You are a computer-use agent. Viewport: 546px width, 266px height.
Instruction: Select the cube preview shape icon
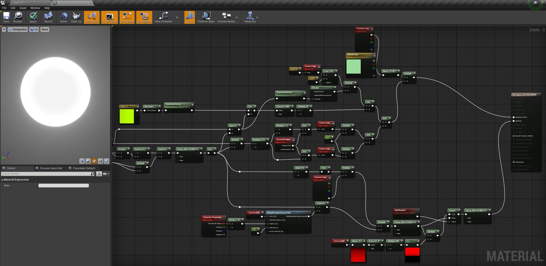(100, 161)
